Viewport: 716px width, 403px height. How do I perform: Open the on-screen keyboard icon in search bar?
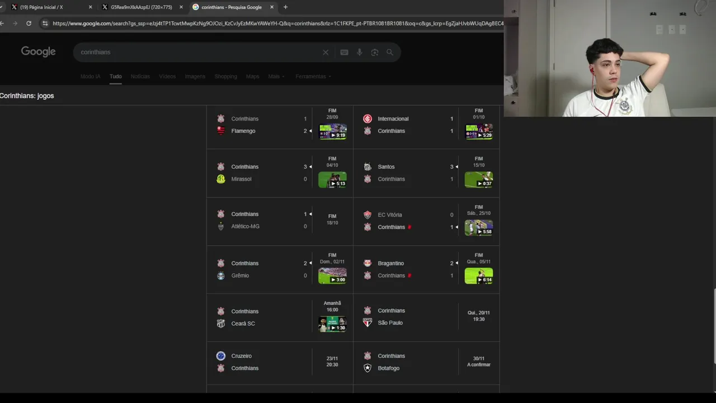(344, 52)
